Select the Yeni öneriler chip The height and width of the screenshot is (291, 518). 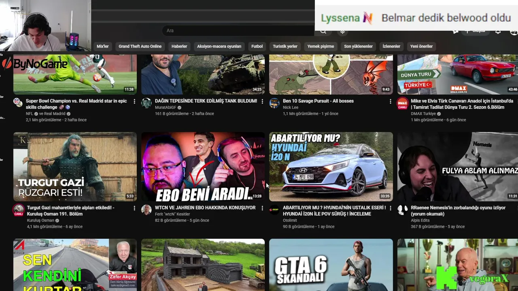tap(421, 46)
